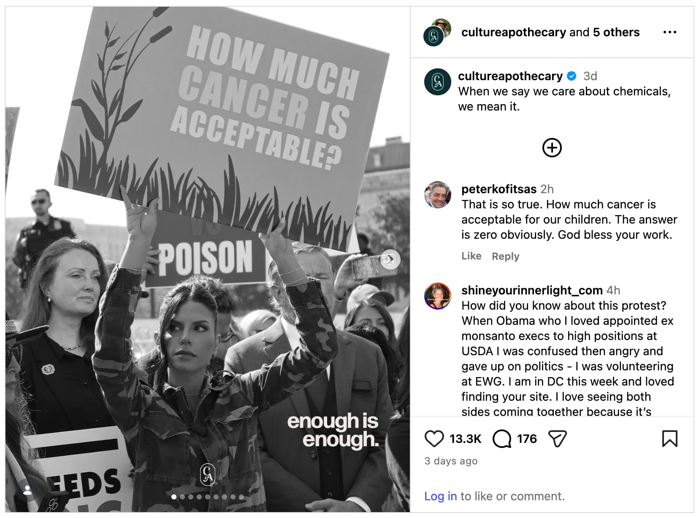Like the post with heart icon

[434, 439]
